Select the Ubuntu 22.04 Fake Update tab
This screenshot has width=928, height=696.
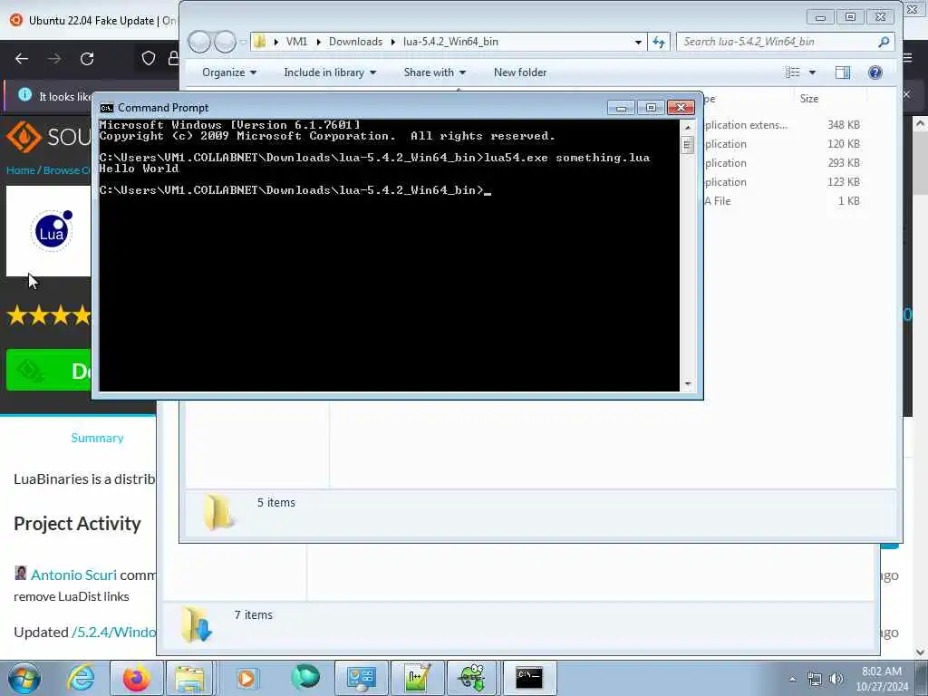[x=92, y=20]
